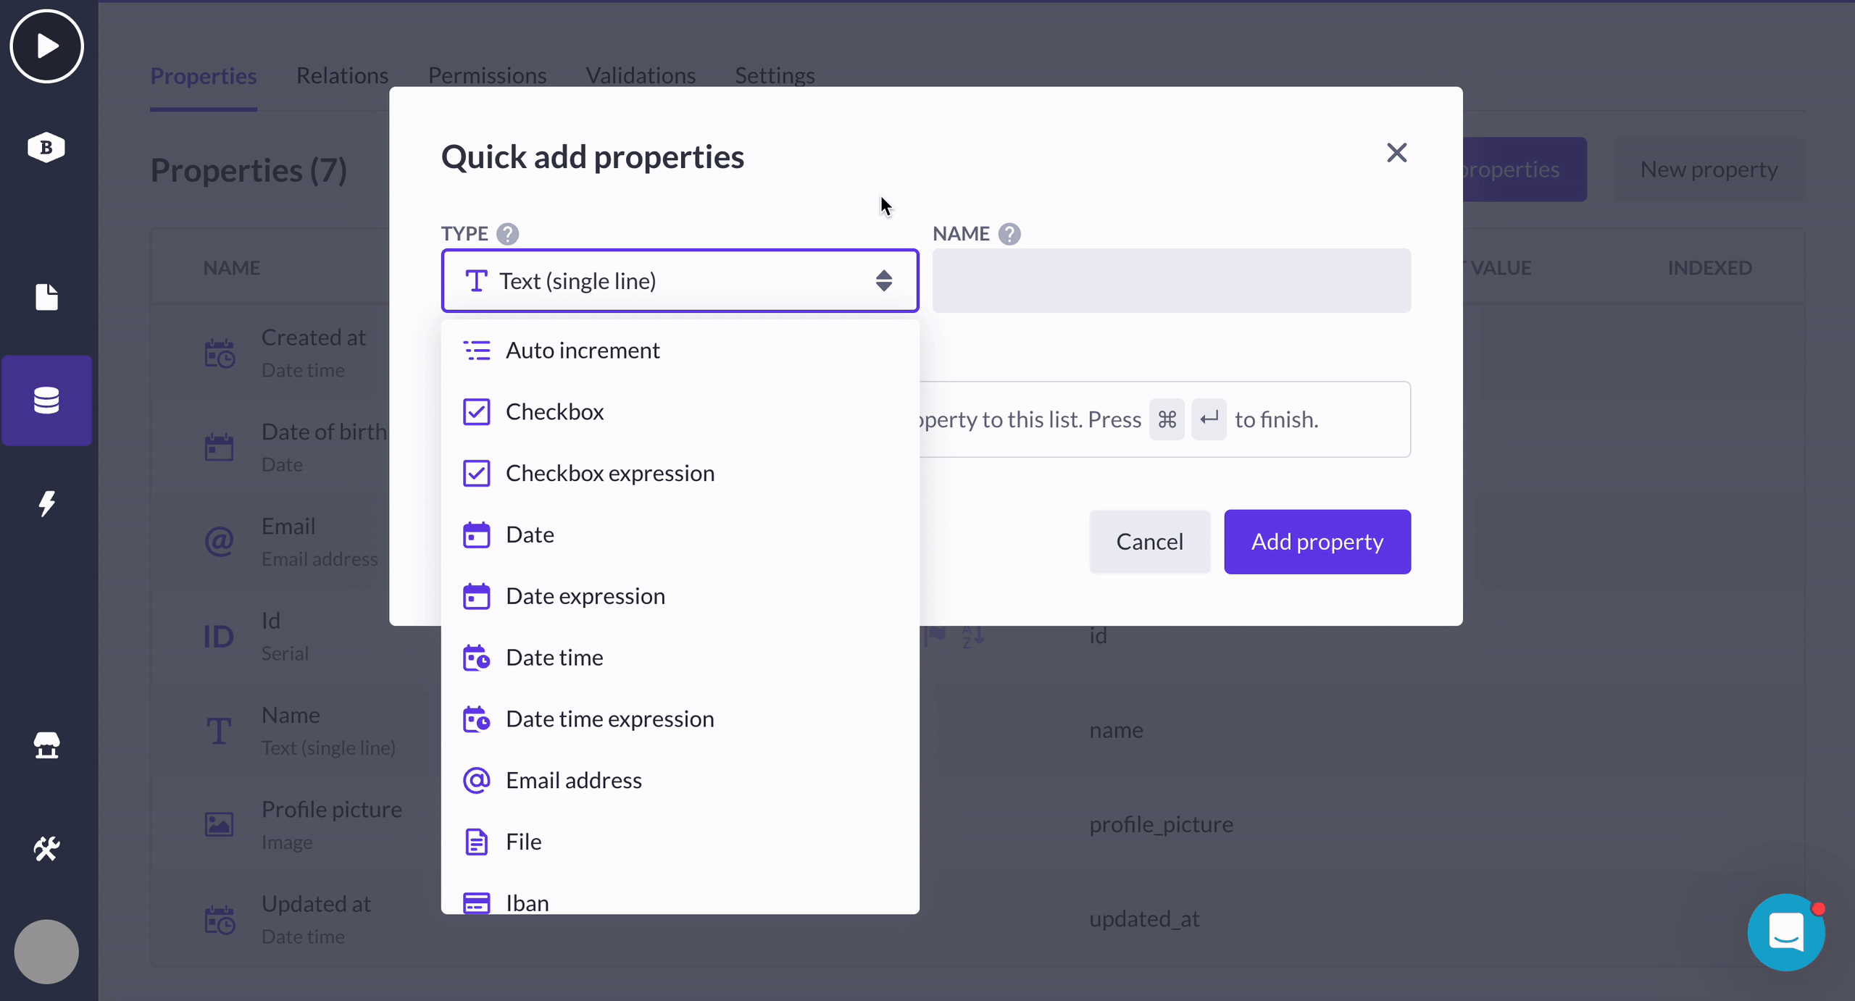The image size is (1855, 1001).
Task: Click the help icon next to TYPE
Action: tap(507, 234)
